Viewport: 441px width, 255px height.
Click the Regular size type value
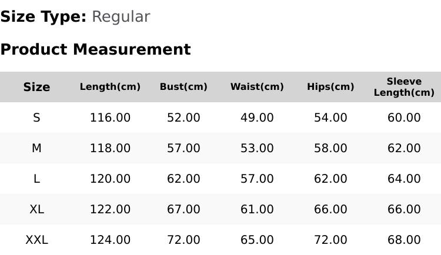tap(121, 17)
